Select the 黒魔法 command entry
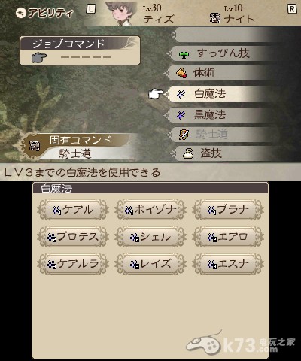The height and width of the screenshot is (361, 301). [x=220, y=115]
